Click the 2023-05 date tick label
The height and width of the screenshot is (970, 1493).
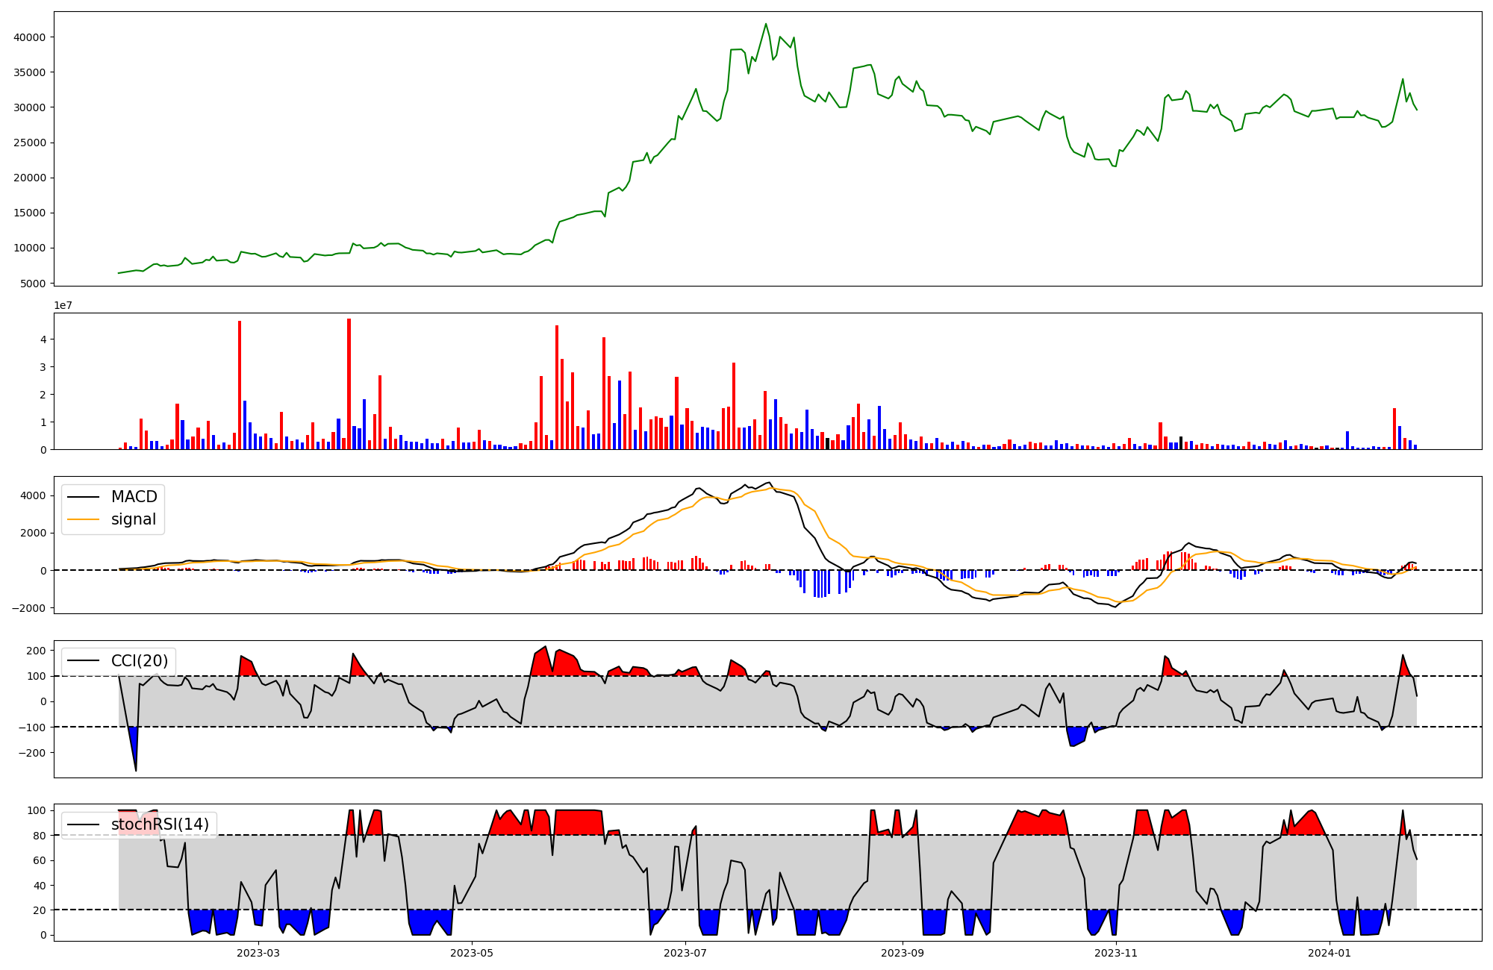point(472,953)
